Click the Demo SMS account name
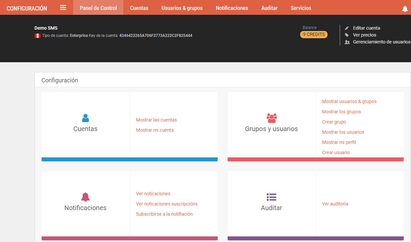 click(46, 28)
